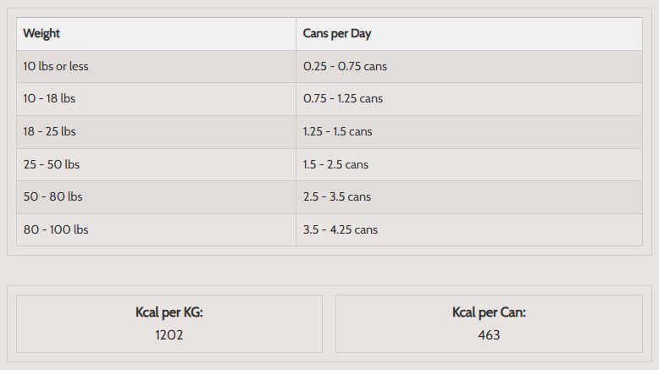Image resolution: width=659 pixels, height=370 pixels.
Task: Select the '10 lbs or less' cell
Action: coord(56,66)
